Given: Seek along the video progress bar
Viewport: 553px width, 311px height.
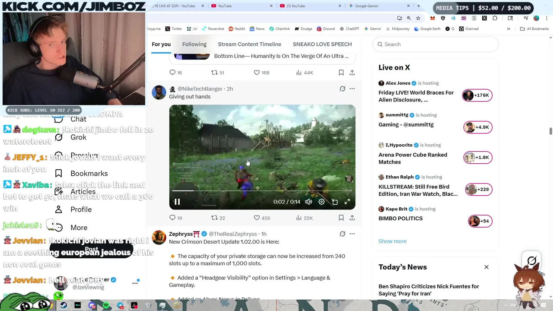Looking at the screenshot, I should (262, 190).
